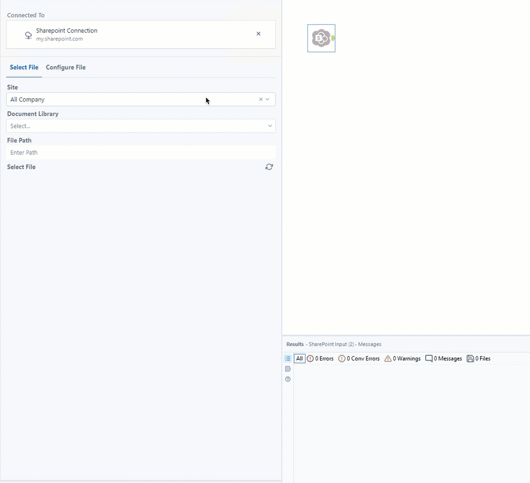Switch to the Configure File tab

click(x=66, y=68)
